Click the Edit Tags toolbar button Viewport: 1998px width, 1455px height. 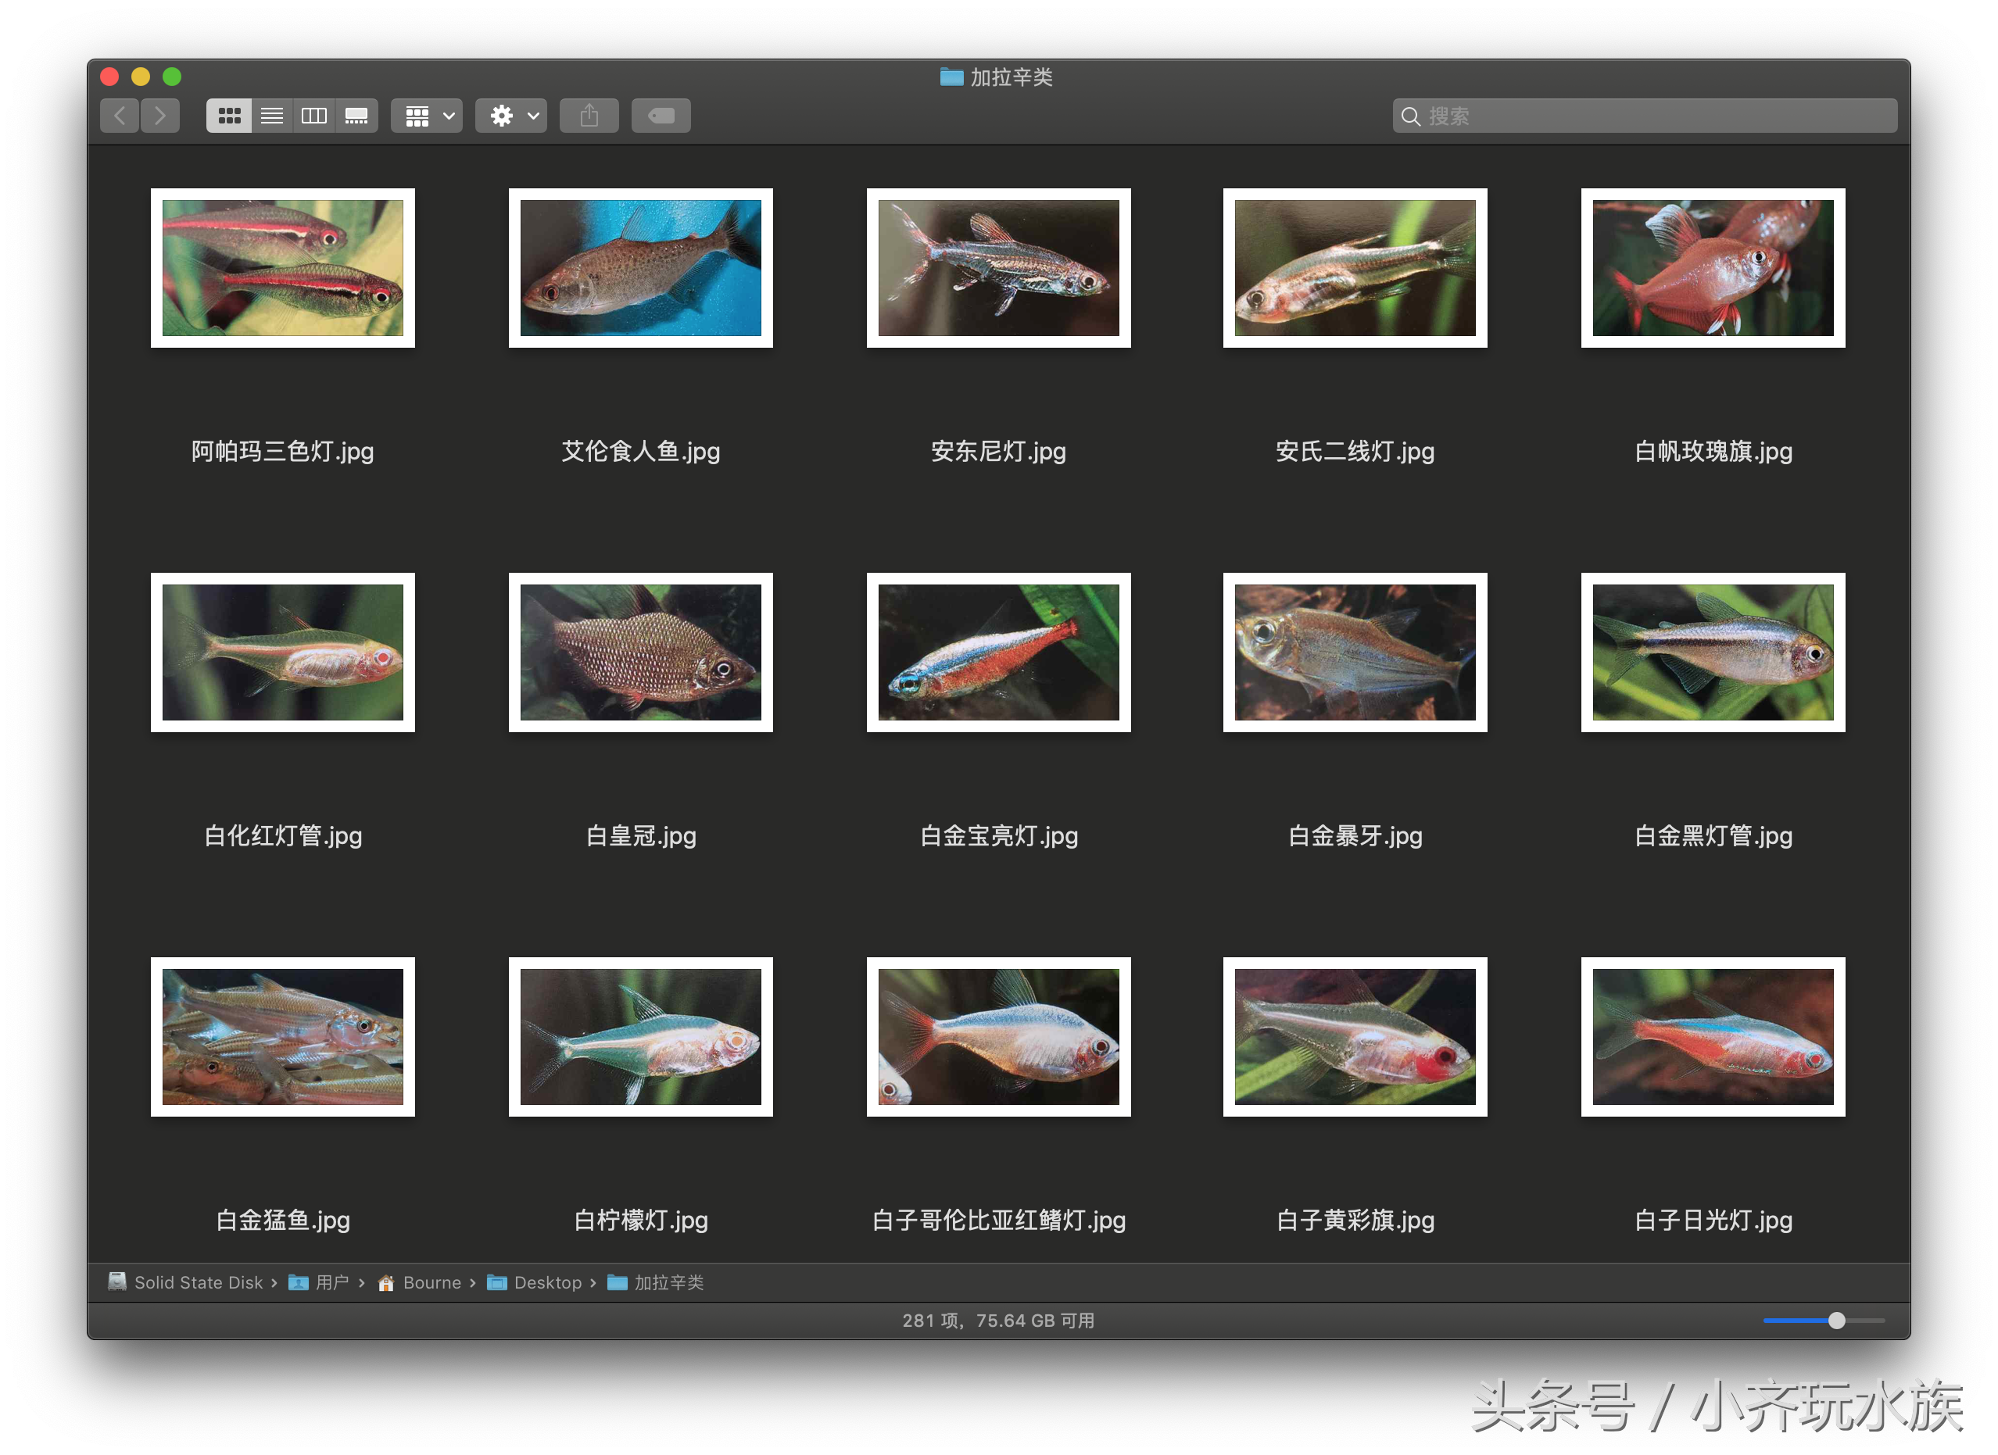[x=661, y=116]
